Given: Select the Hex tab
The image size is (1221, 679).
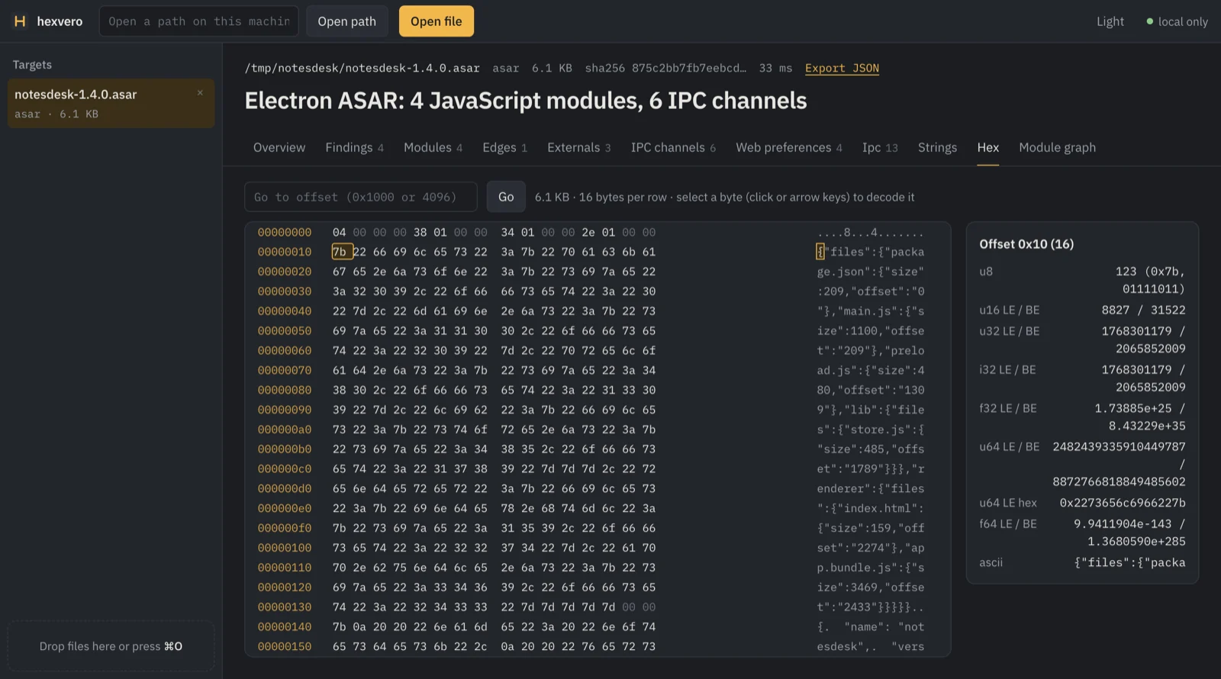Looking at the screenshot, I should coord(987,147).
